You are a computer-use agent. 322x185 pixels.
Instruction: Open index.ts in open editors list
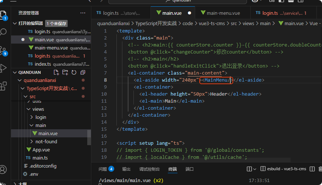point(51,64)
